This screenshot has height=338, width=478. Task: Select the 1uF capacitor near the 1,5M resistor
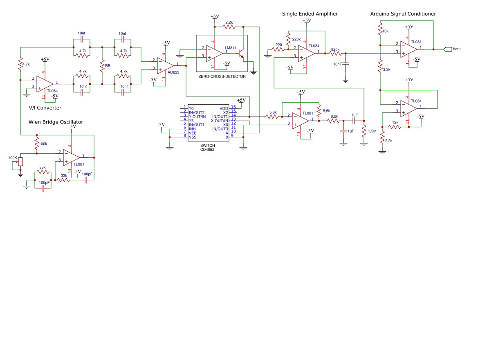354,120
